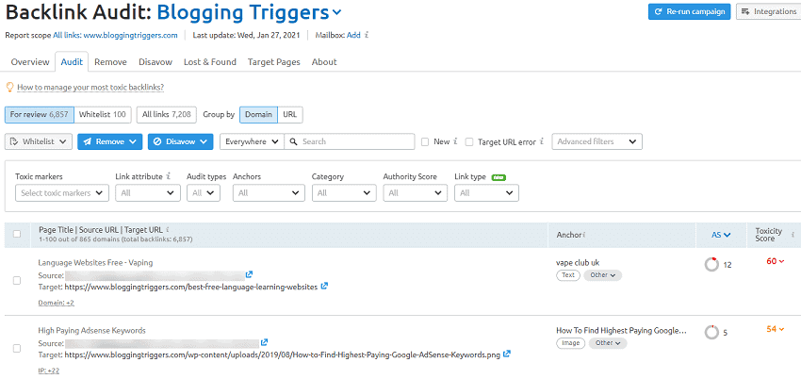Open external link icon beside vaping Source URL
This screenshot has height=379, width=801.
(x=249, y=274)
